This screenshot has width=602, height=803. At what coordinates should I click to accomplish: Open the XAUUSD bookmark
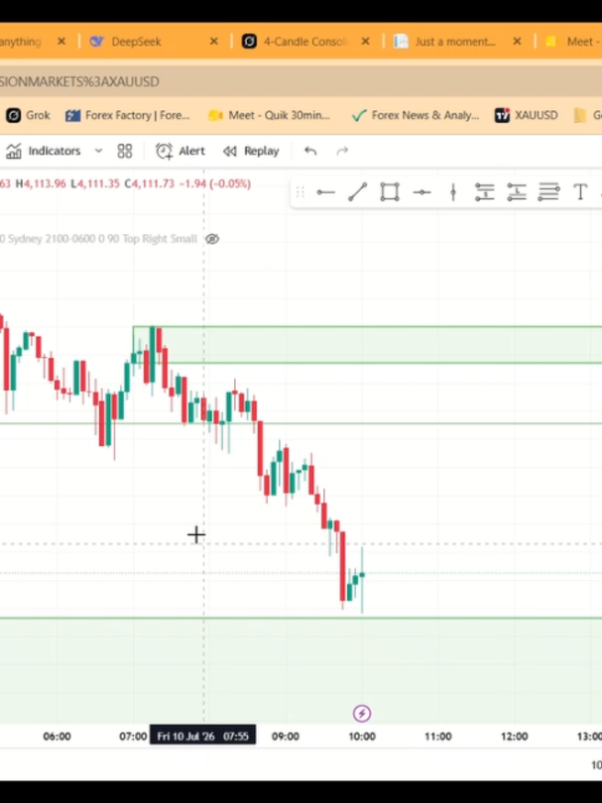(x=527, y=115)
